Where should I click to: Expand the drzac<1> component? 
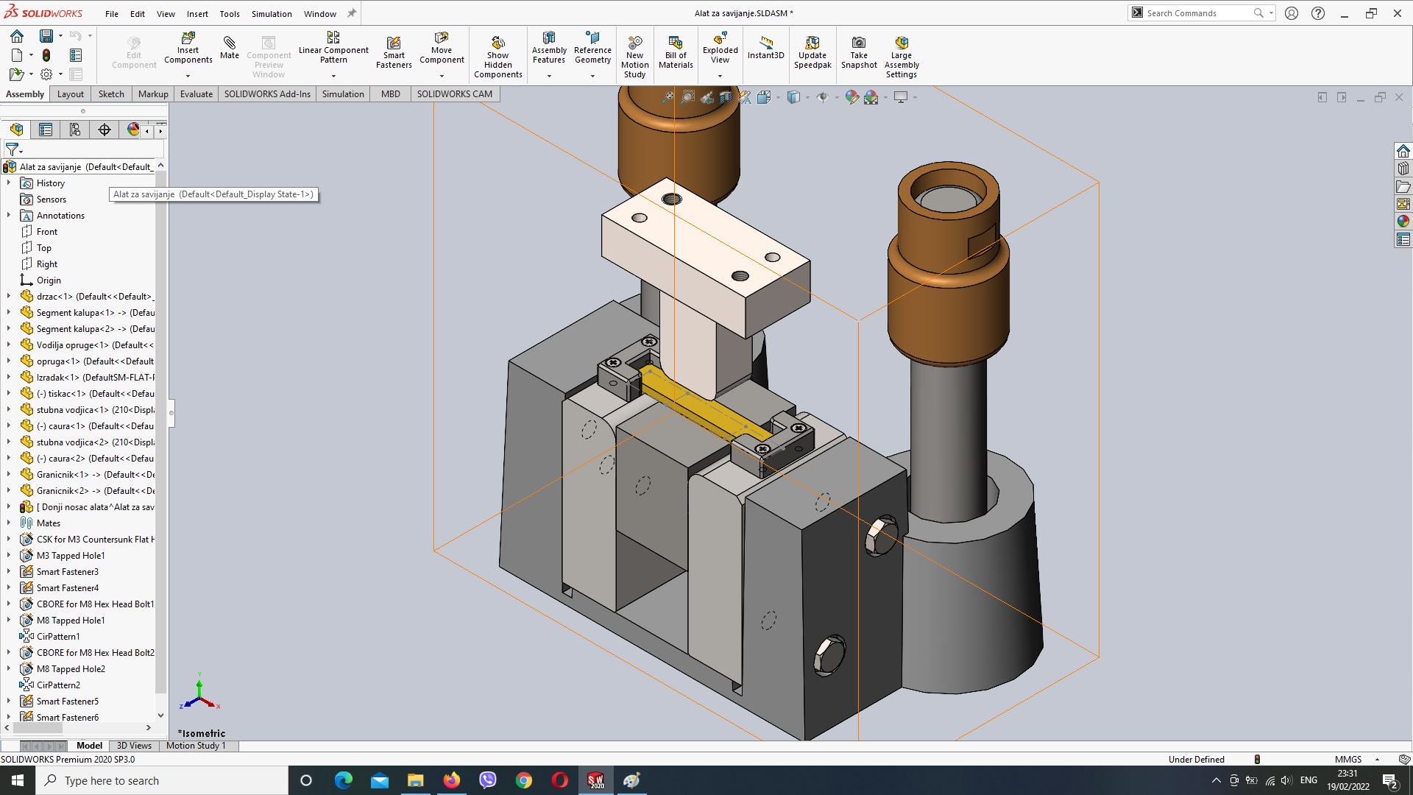9,296
